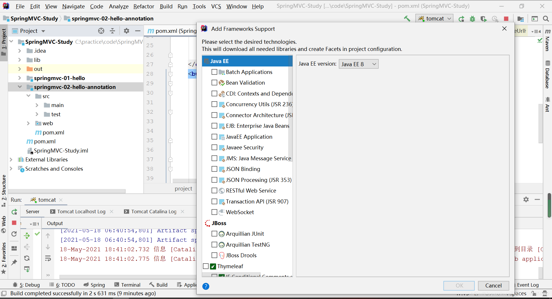This screenshot has height=299, width=552.
Task: Open the 6: TODO tool window
Action: coord(62,285)
